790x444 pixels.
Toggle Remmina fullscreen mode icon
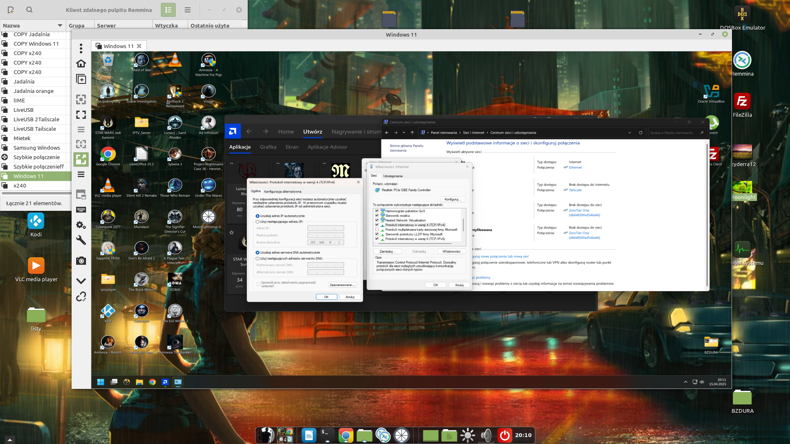(81, 115)
